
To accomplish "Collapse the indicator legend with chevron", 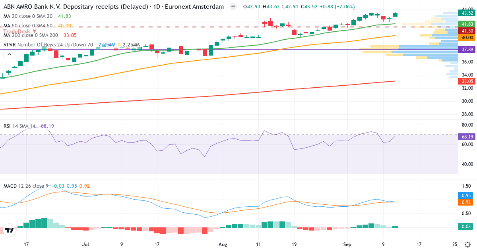I will coord(10,54).
